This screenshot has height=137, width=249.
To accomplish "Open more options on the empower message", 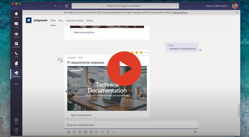I will coord(146,52).
